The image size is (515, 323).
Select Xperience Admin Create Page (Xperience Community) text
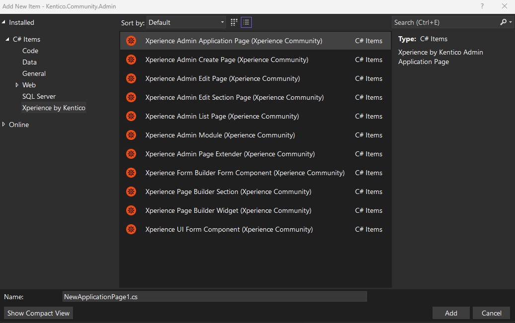tap(227, 60)
